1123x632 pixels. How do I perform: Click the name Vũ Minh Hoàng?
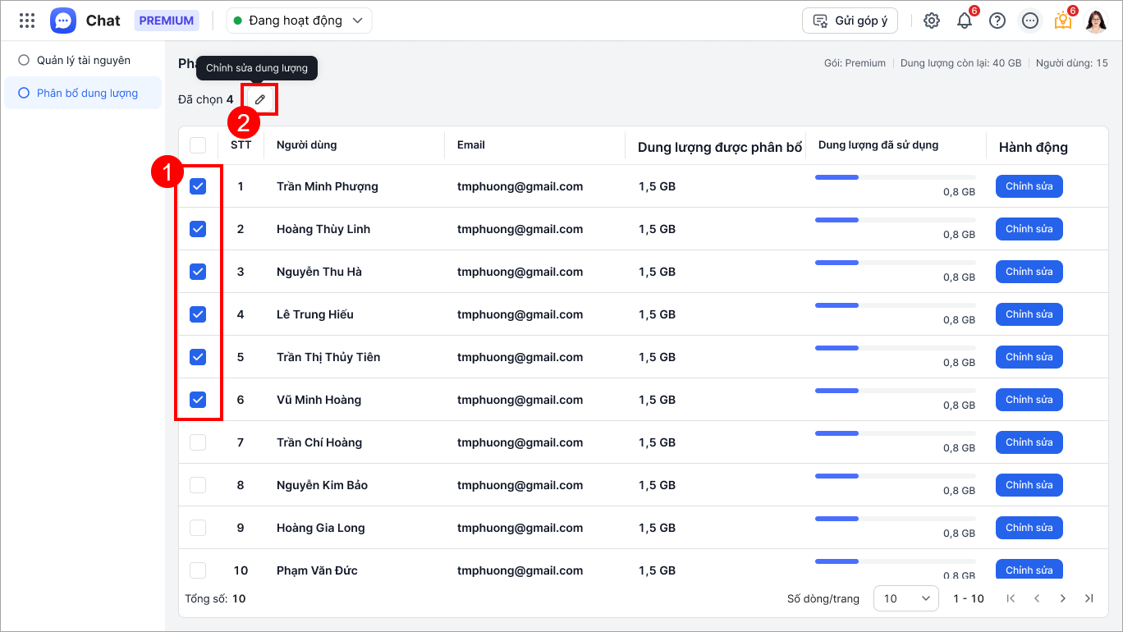point(319,400)
